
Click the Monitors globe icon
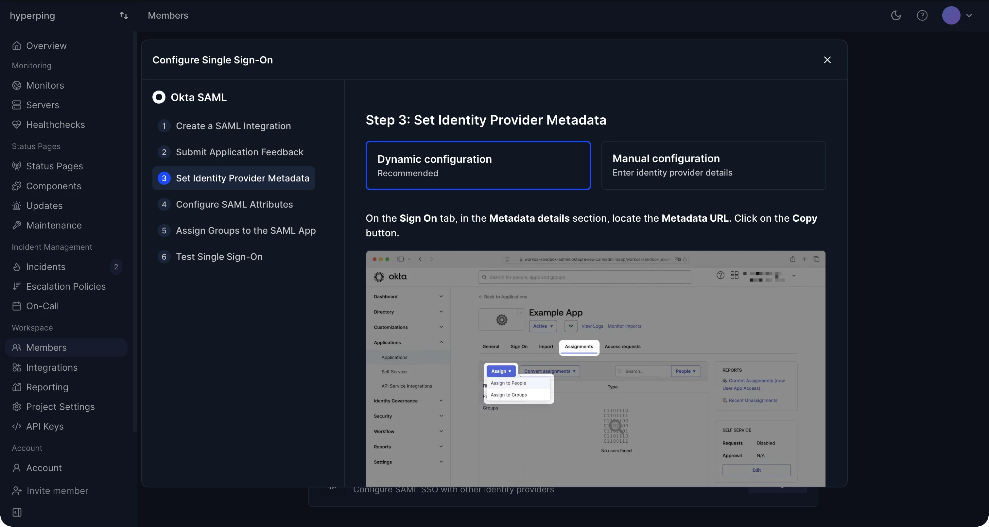[x=16, y=85]
